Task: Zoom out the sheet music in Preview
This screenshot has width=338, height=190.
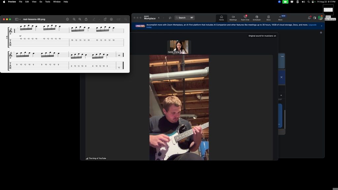Action: pyautogui.click(x=74, y=19)
